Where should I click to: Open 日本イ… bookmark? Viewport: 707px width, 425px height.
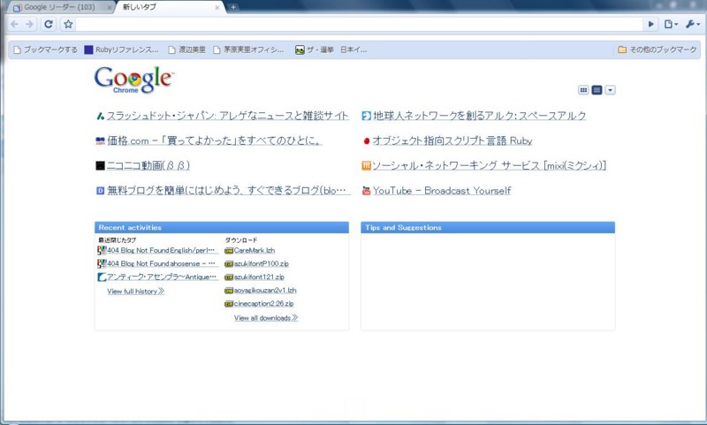click(353, 49)
